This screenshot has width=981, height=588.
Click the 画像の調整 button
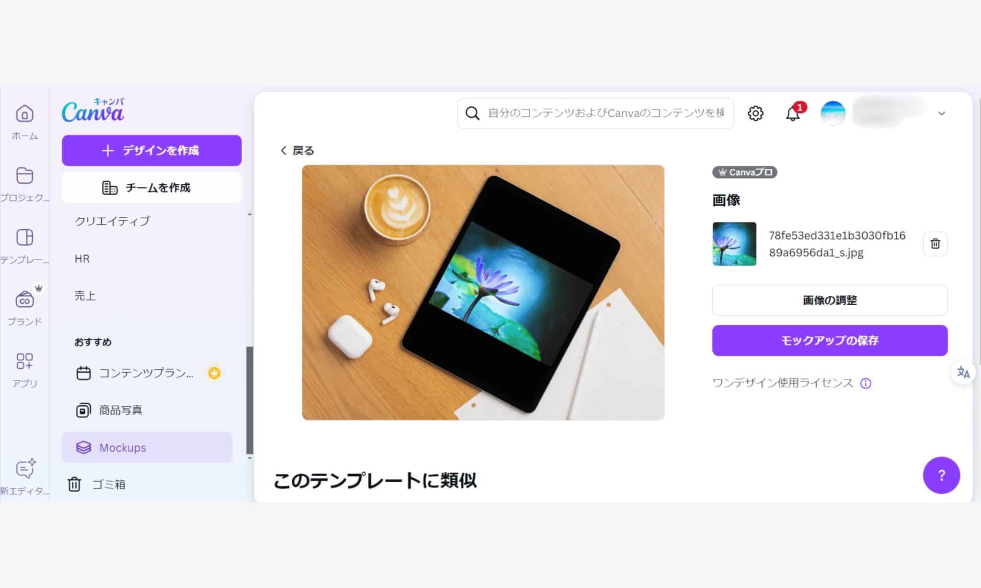click(x=830, y=300)
